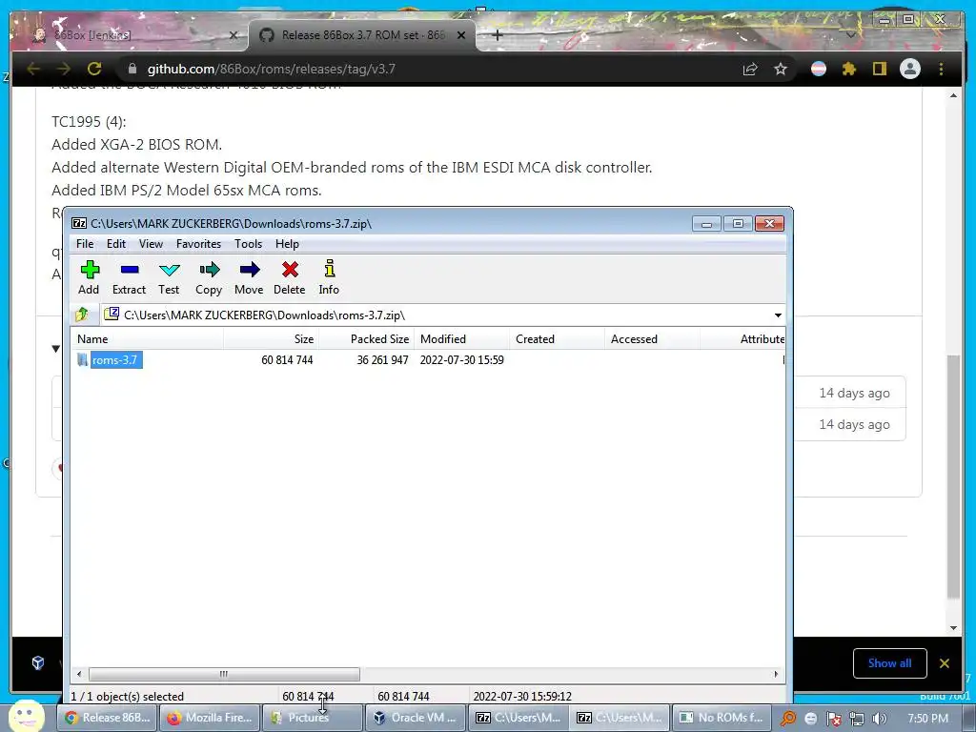Open the Chrome profile avatar

coord(910,69)
